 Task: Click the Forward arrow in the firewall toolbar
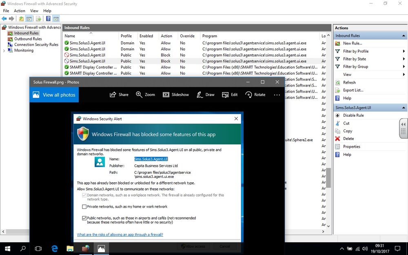[11, 18]
